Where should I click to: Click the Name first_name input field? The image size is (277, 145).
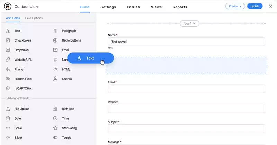click(186, 42)
